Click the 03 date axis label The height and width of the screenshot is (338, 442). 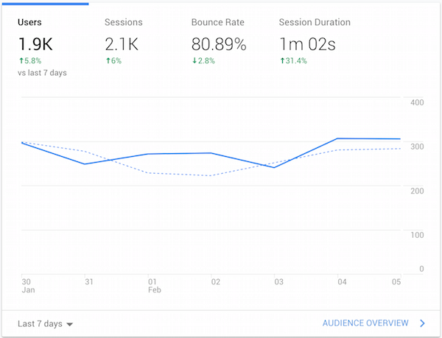coord(278,281)
